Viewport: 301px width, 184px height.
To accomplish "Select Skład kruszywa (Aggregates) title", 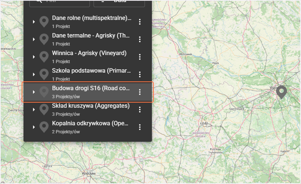I will point(91,106).
